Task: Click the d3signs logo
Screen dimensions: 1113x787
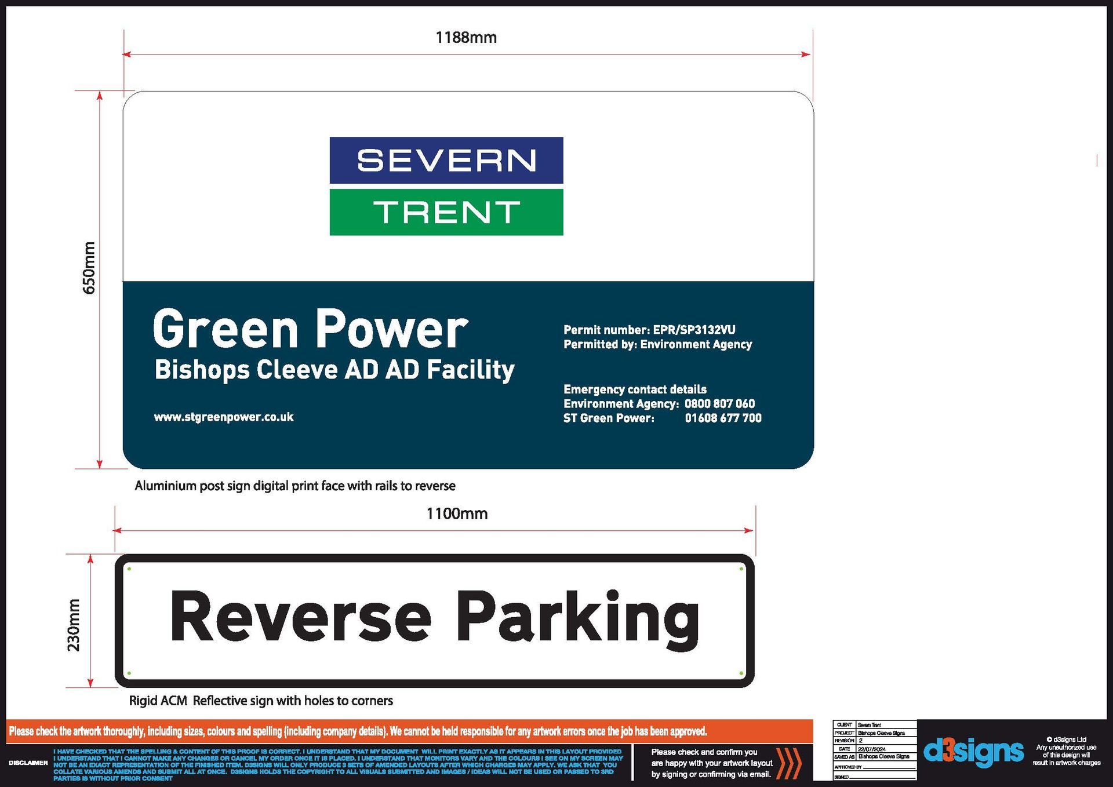Action: 973,752
